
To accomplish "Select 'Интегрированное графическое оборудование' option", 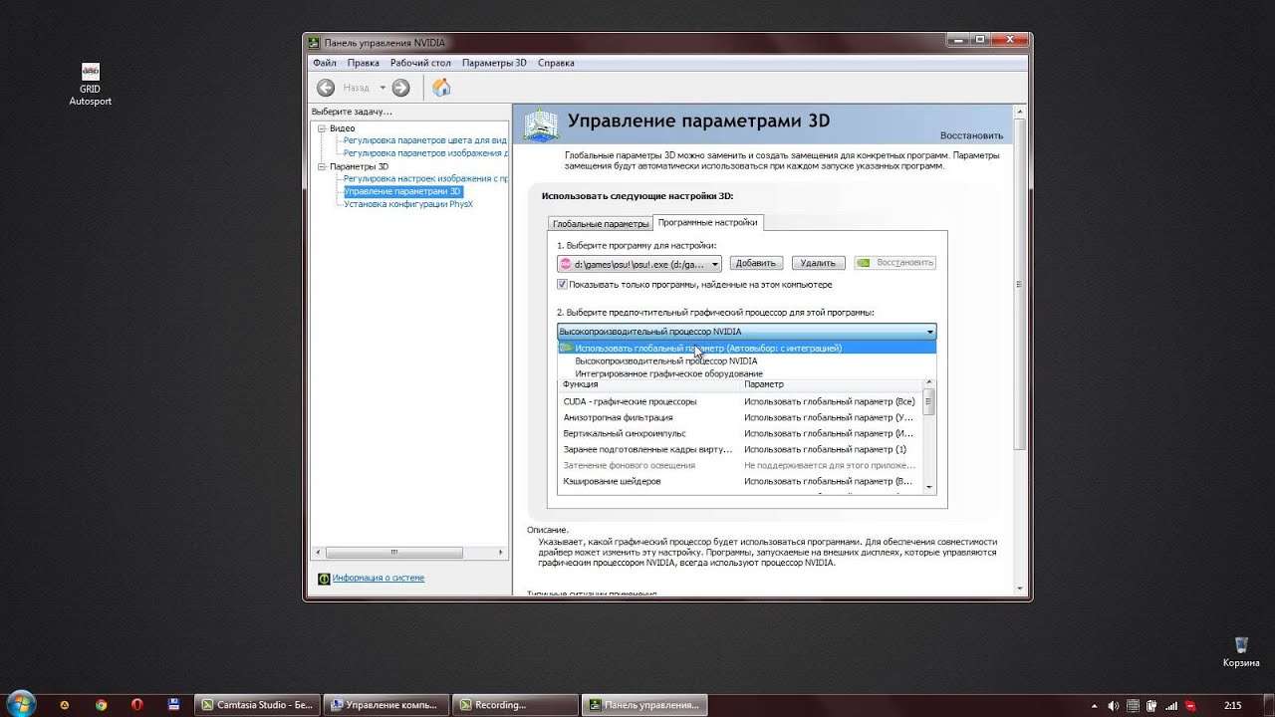I will coord(654,373).
